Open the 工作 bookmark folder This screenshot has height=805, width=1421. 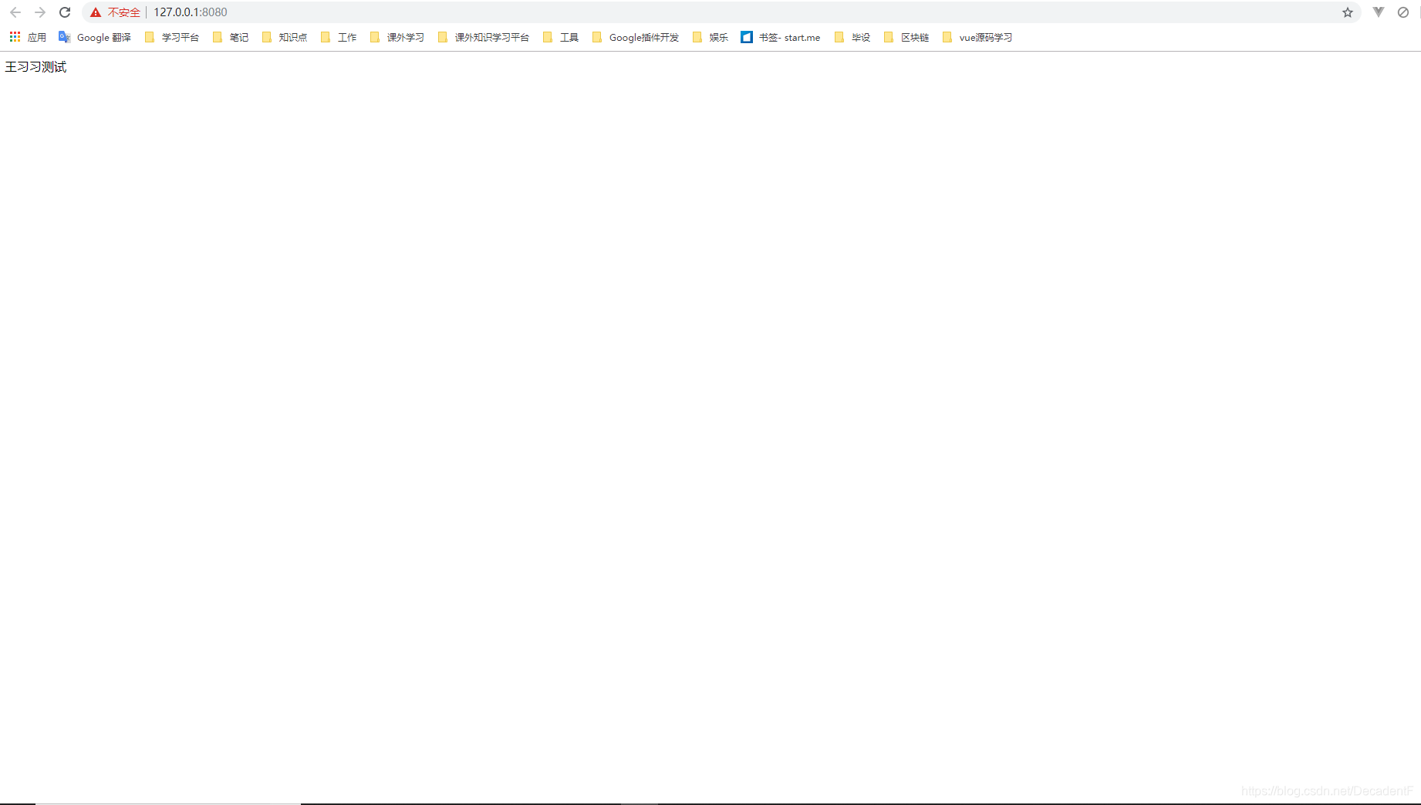tap(339, 37)
